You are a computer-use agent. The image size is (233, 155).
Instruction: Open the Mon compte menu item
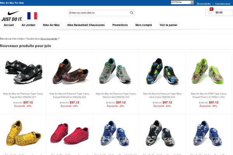(144, 25)
